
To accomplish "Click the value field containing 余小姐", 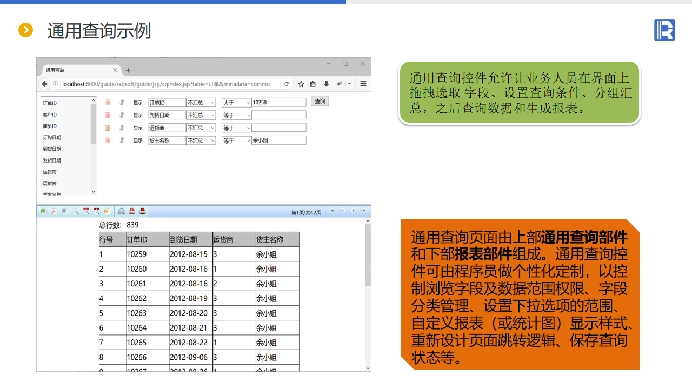I will tap(279, 140).
